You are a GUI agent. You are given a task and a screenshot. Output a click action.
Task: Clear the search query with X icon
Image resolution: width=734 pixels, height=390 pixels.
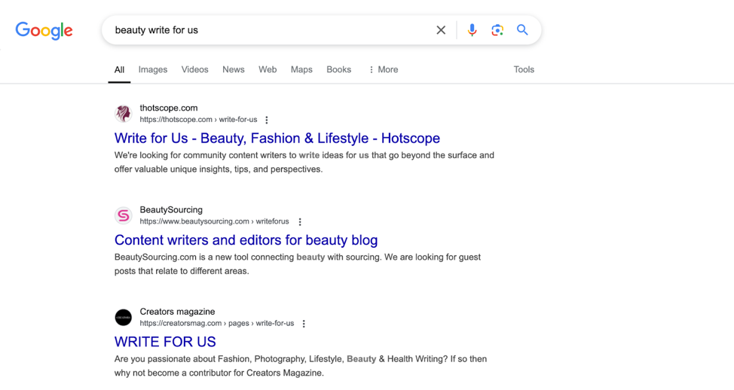click(x=441, y=30)
